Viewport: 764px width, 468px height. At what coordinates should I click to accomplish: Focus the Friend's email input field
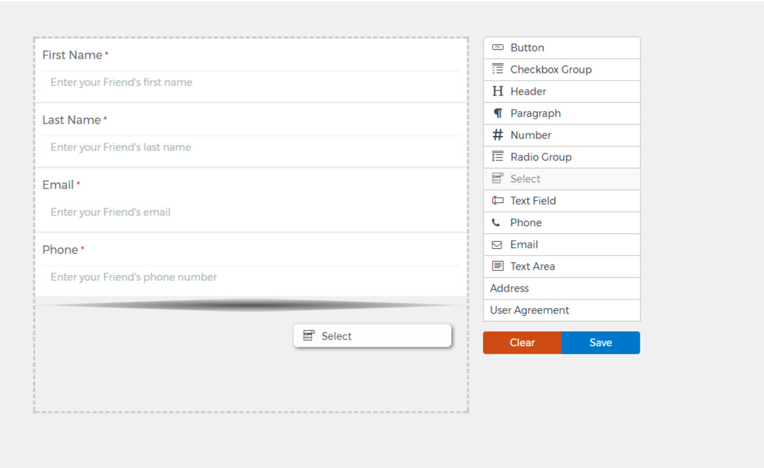[x=251, y=213]
